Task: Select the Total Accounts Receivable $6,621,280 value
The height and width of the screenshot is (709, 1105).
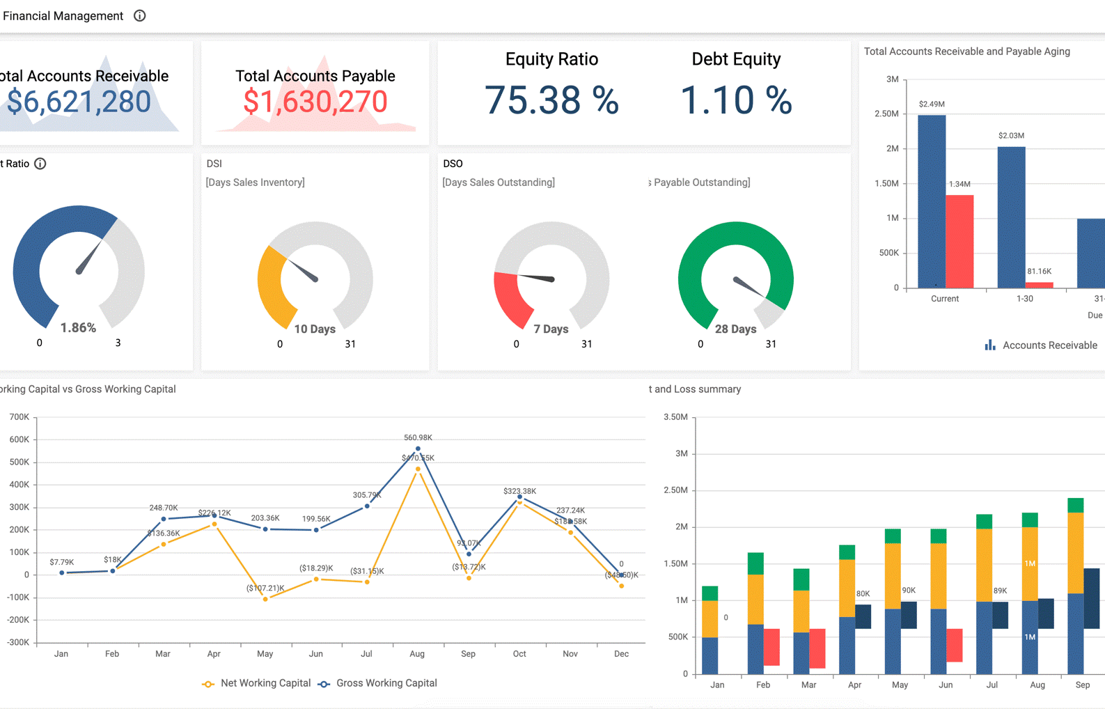Action: pyautogui.click(x=79, y=102)
